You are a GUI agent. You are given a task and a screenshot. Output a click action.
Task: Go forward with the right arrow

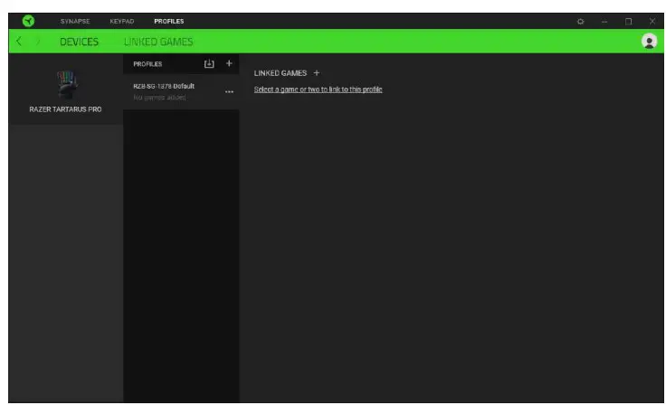[38, 42]
